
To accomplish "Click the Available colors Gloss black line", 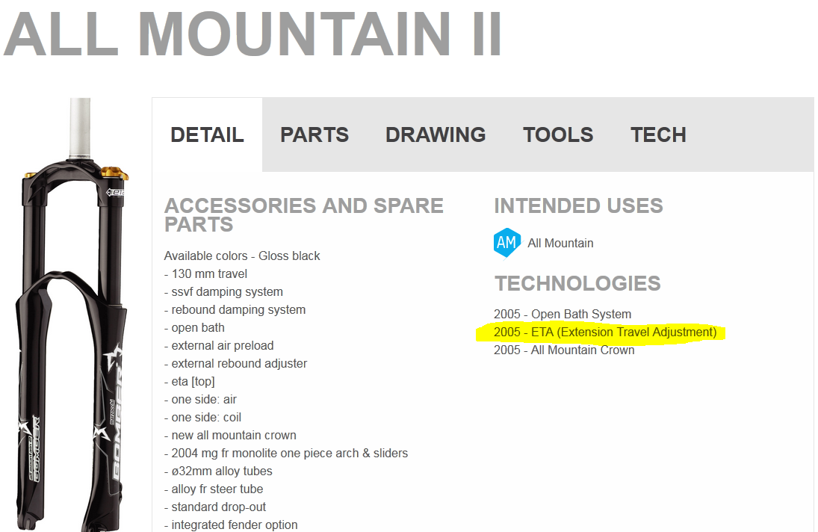I will click(x=242, y=256).
